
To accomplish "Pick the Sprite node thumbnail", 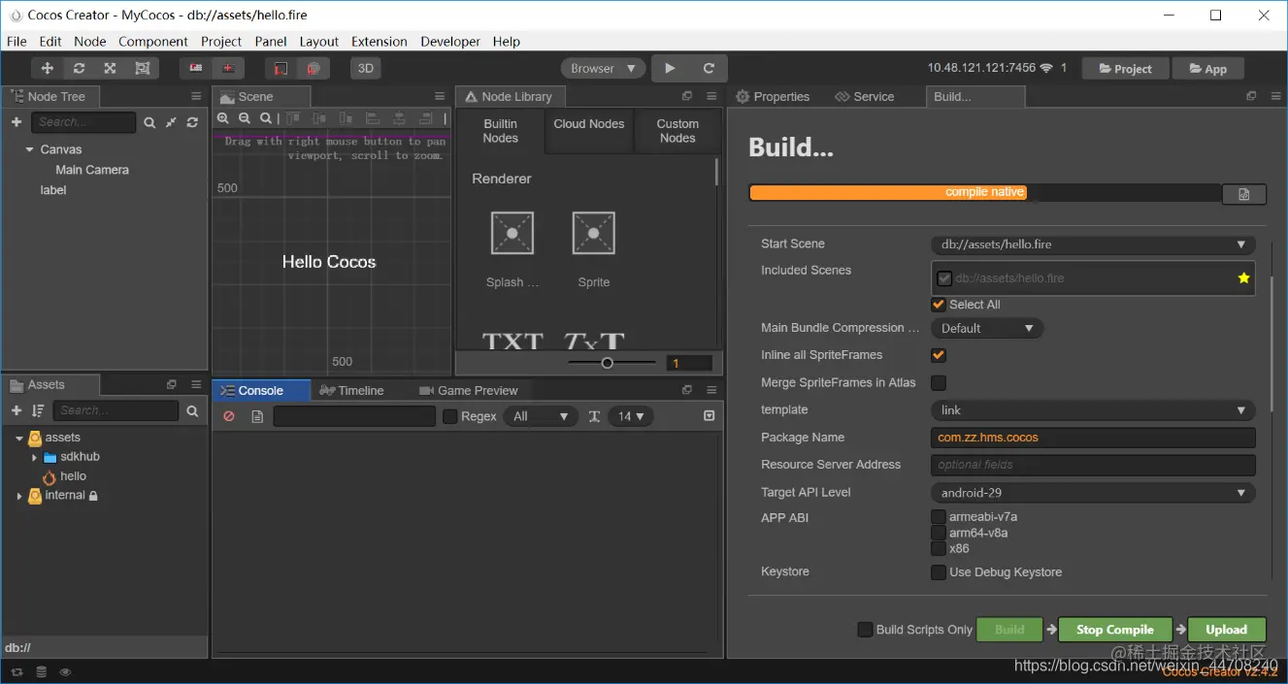I will (x=593, y=233).
